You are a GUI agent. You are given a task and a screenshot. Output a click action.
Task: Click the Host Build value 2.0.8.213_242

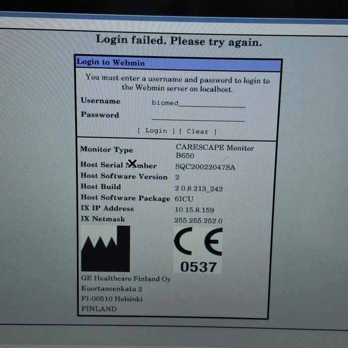[199, 188]
